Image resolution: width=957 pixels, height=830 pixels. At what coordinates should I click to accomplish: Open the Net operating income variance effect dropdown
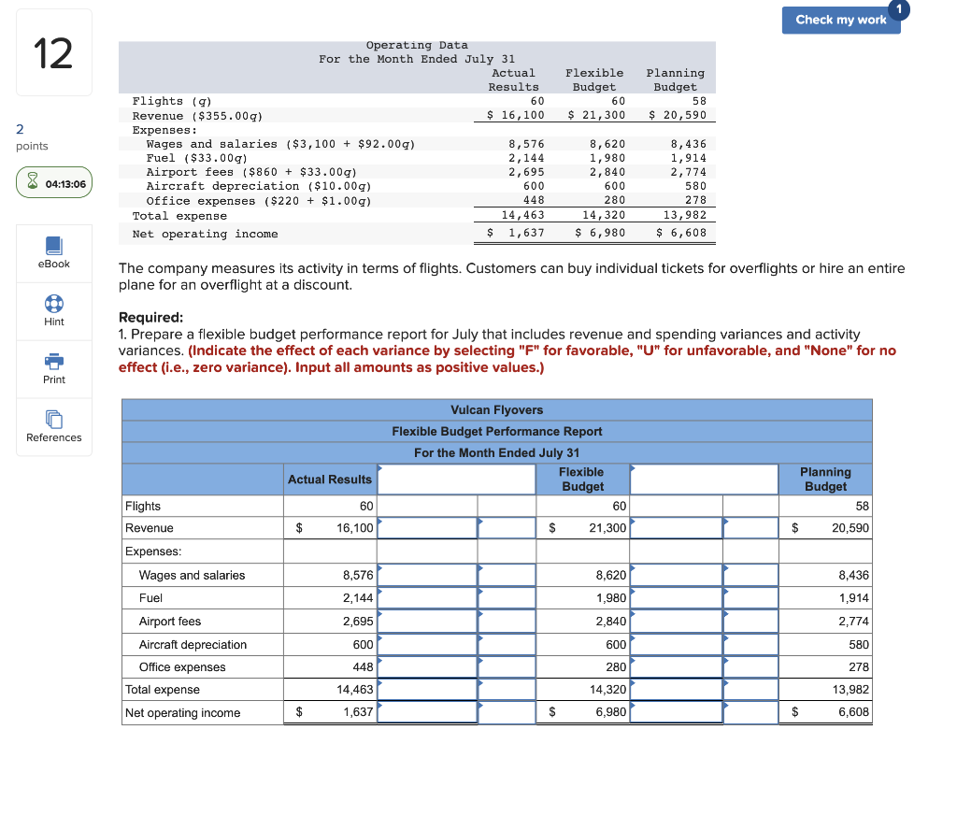click(x=506, y=711)
